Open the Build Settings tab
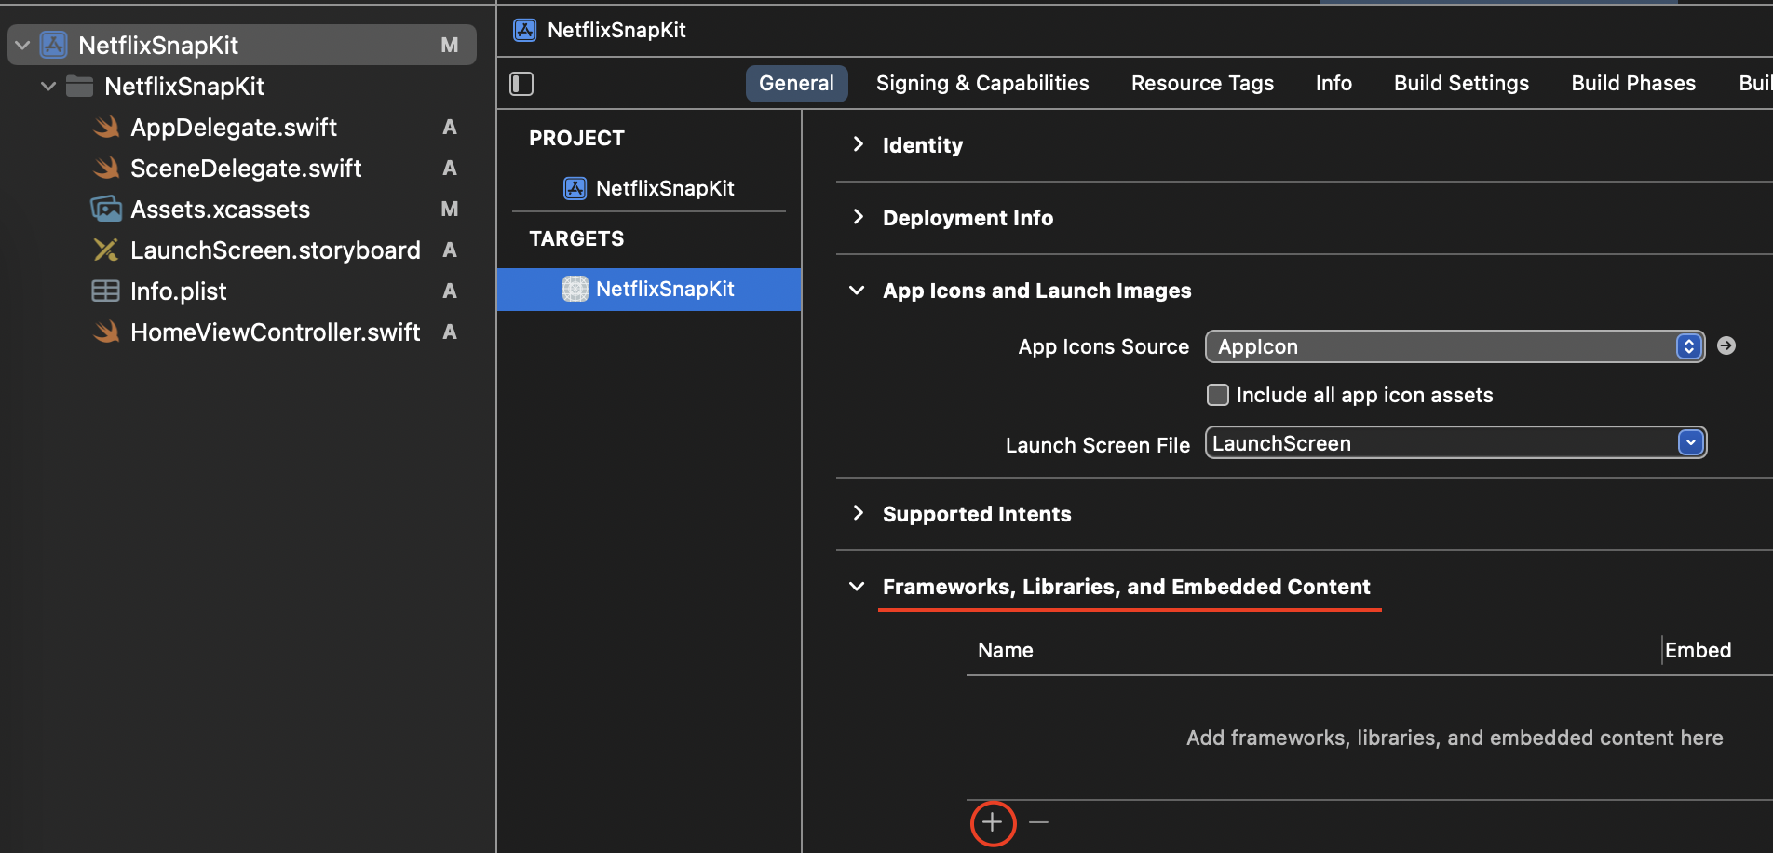This screenshot has width=1773, height=853. pos(1461,84)
